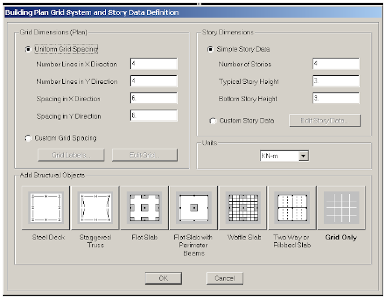Select Flat Slab with Perimeter Beams icon

coord(194,208)
